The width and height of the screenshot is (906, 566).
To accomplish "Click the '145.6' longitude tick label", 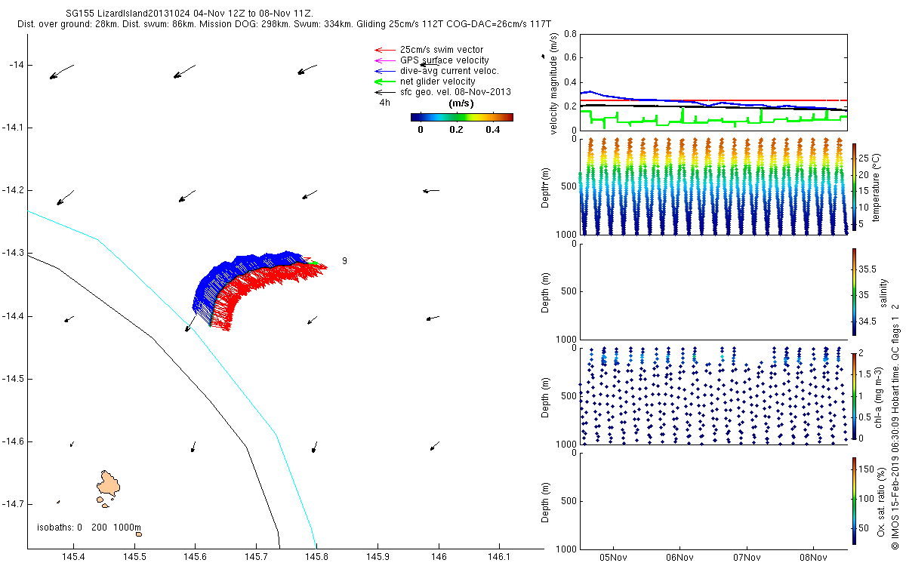I will [x=195, y=556].
